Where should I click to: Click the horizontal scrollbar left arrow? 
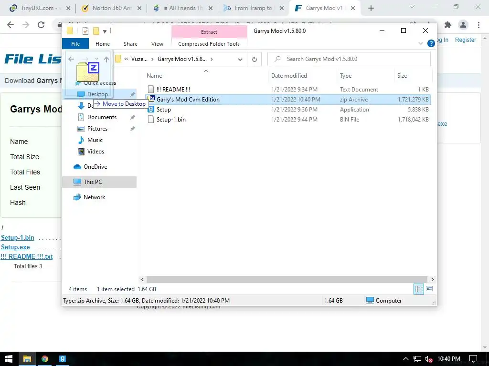pyautogui.click(x=142, y=279)
